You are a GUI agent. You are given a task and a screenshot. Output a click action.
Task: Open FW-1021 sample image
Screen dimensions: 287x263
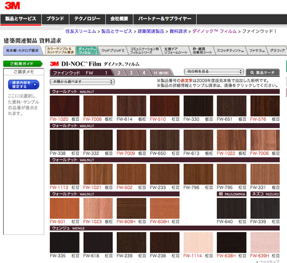[x=98, y=174]
